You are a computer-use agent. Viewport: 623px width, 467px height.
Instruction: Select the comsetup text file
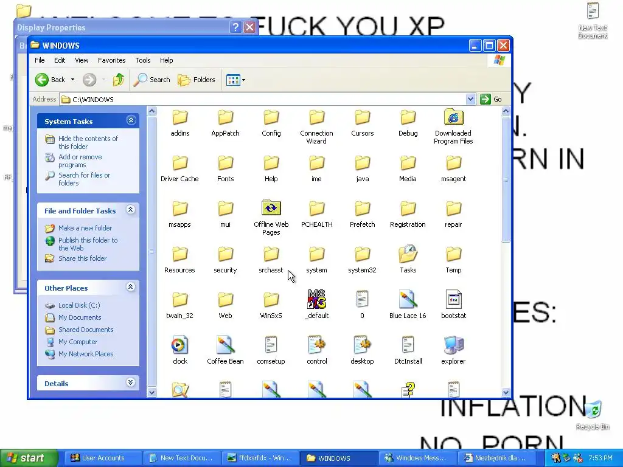coord(271,351)
